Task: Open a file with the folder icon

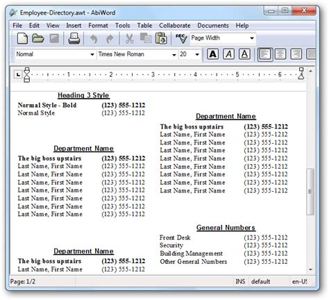Action: pyautogui.click(x=38, y=38)
